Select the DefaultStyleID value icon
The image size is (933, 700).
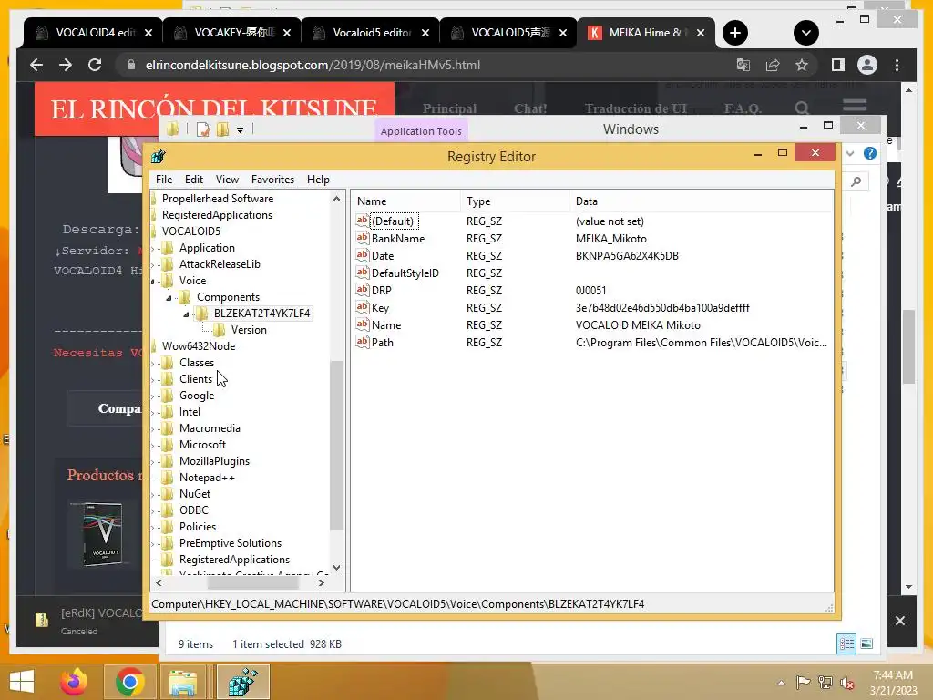pos(362,272)
